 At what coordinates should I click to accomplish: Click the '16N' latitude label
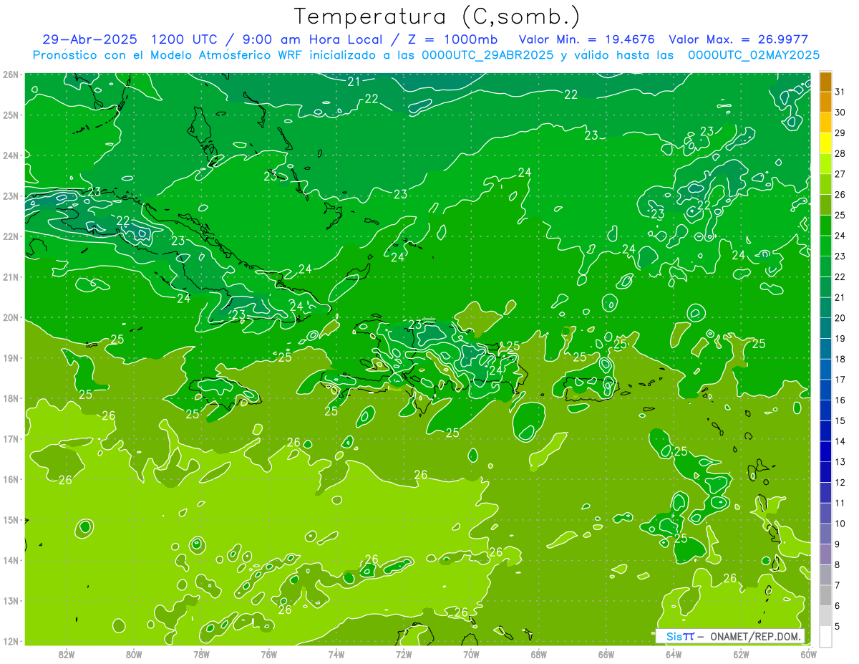tap(11, 479)
